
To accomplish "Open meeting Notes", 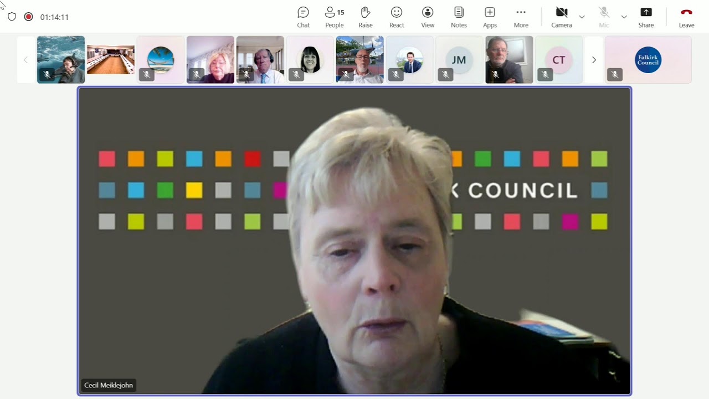I will pyautogui.click(x=459, y=17).
